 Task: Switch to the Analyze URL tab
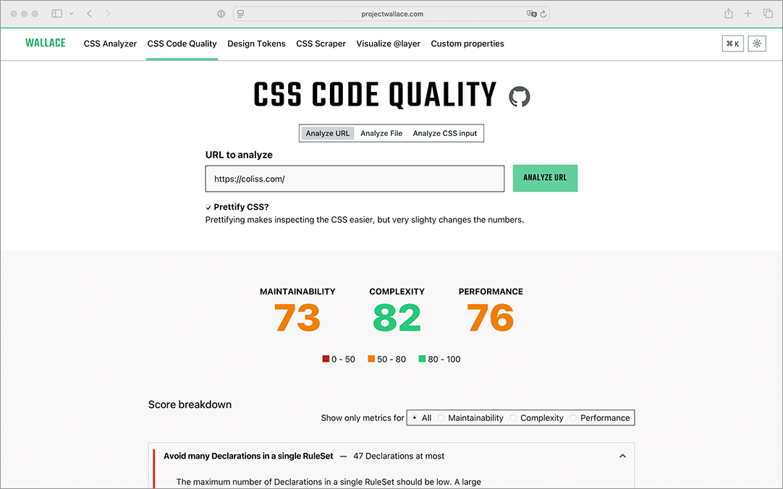click(328, 133)
